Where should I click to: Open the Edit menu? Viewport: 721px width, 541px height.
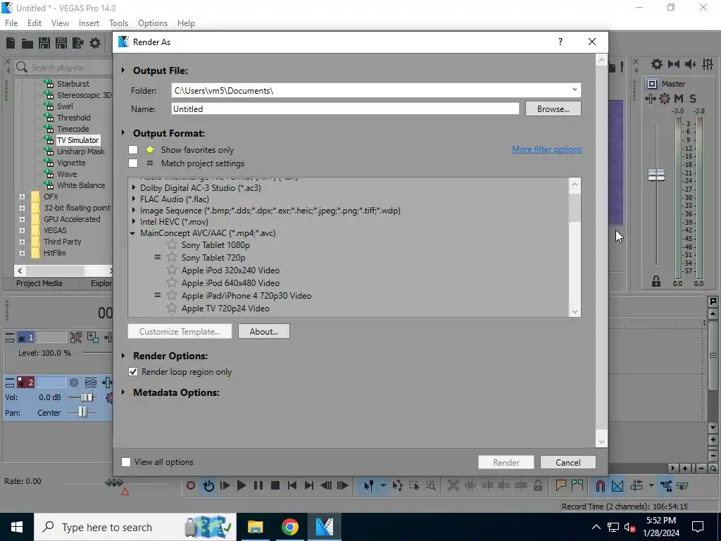point(35,23)
